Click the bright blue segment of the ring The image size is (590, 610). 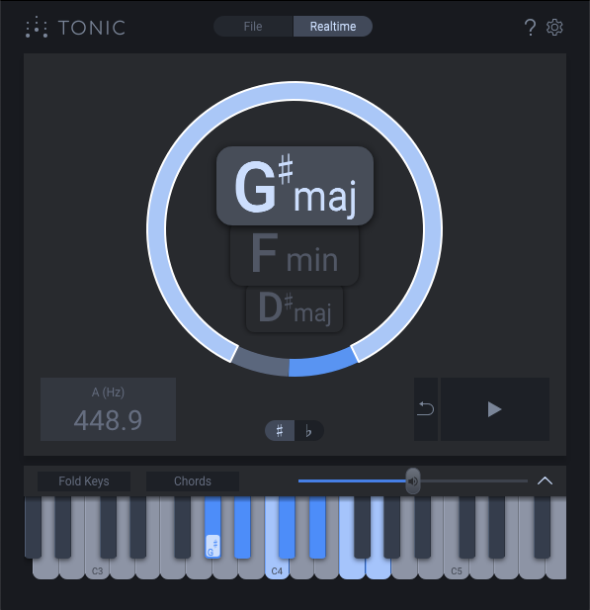[x=323, y=362]
